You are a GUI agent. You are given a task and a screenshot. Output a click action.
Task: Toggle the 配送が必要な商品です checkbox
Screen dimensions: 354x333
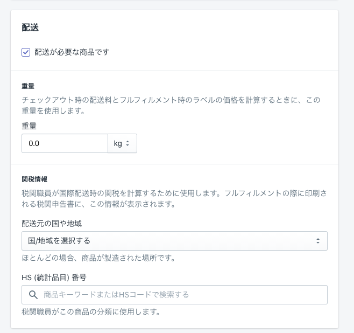(x=26, y=52)
